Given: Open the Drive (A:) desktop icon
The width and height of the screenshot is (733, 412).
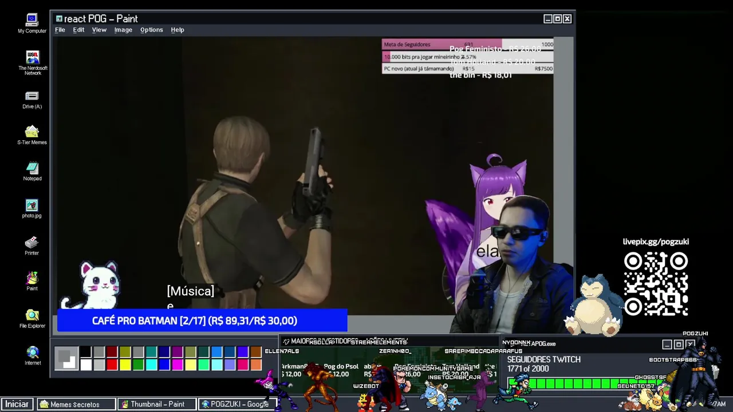Looking at the screenshot, I should point(32,100).
